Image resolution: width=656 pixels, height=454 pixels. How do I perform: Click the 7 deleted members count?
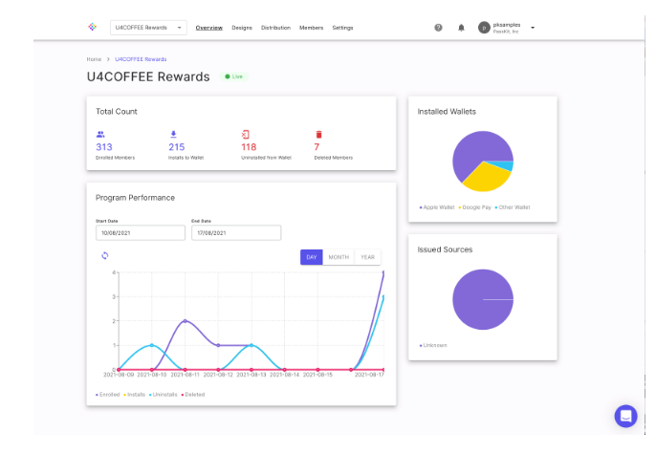(x=317, y=147)
